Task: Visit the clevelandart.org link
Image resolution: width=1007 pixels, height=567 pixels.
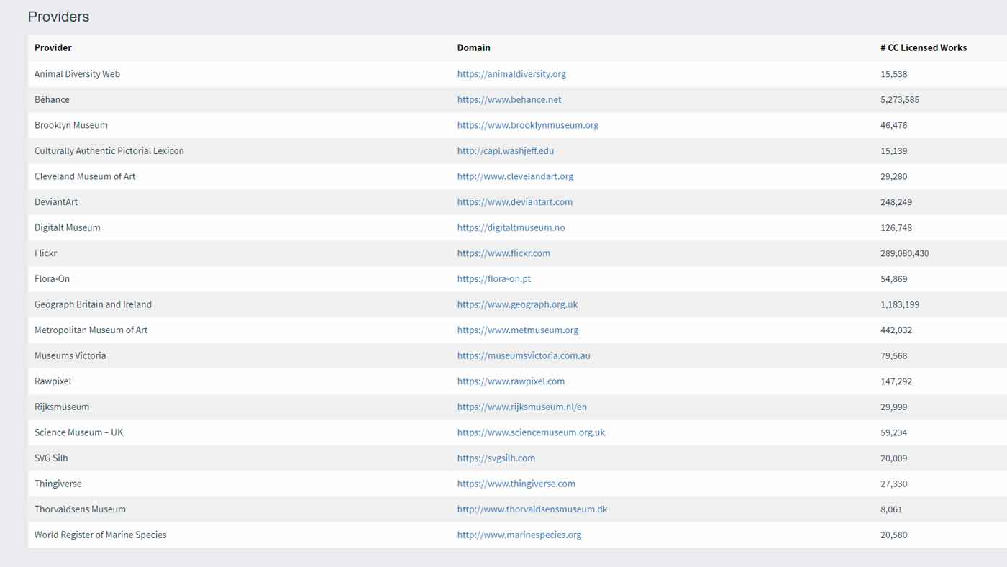Action: pyautogui.click(x=515, y=176)
